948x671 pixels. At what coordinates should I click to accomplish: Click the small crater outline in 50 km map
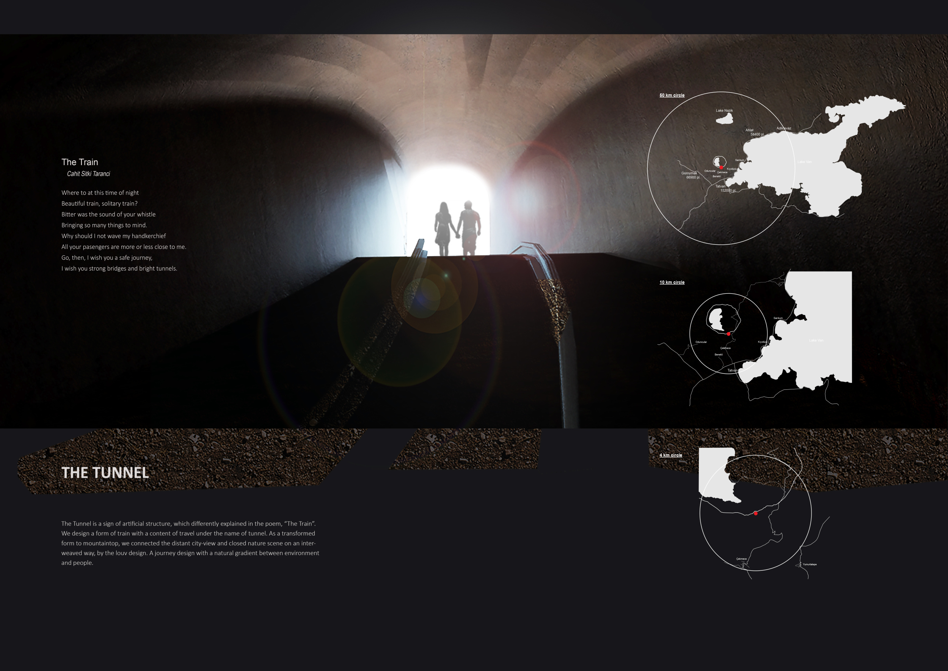click(x=719, y=161)
